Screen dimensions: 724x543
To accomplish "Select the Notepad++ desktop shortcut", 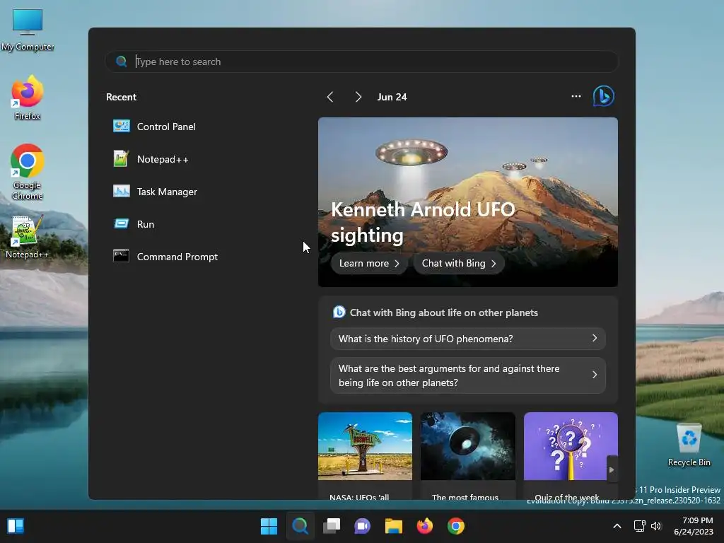I will [28, 237].
